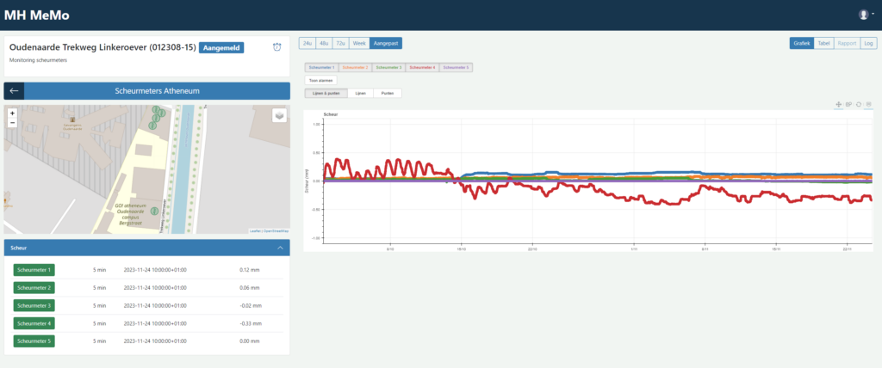Click the Gevangenis Oudenaarde map icon

pyautogui.click(x=72, y=120)
